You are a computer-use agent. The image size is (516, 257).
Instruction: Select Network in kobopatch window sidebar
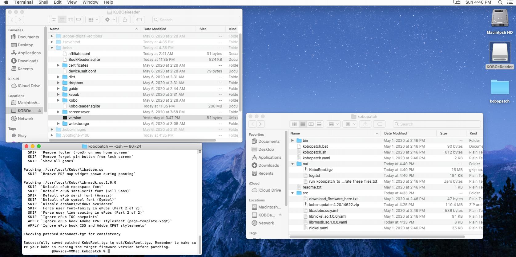click(x=263, y=223)
